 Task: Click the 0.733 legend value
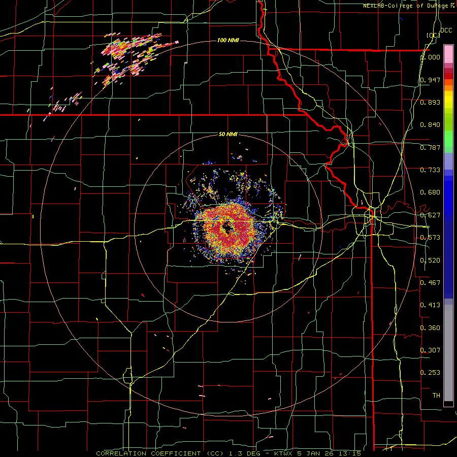click(x=430, y=170)
